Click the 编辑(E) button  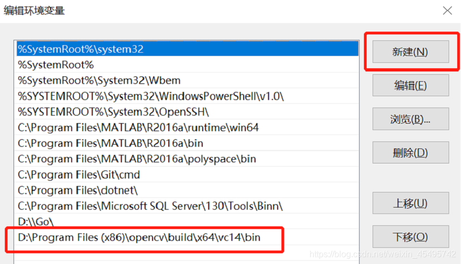coord(410,85)
